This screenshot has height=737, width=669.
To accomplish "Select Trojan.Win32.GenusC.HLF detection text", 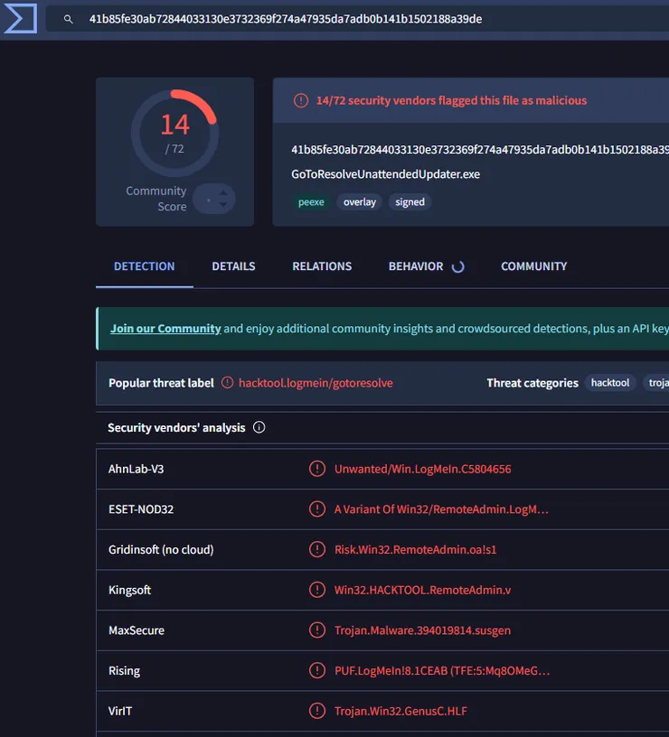I will tap(400, 712).
